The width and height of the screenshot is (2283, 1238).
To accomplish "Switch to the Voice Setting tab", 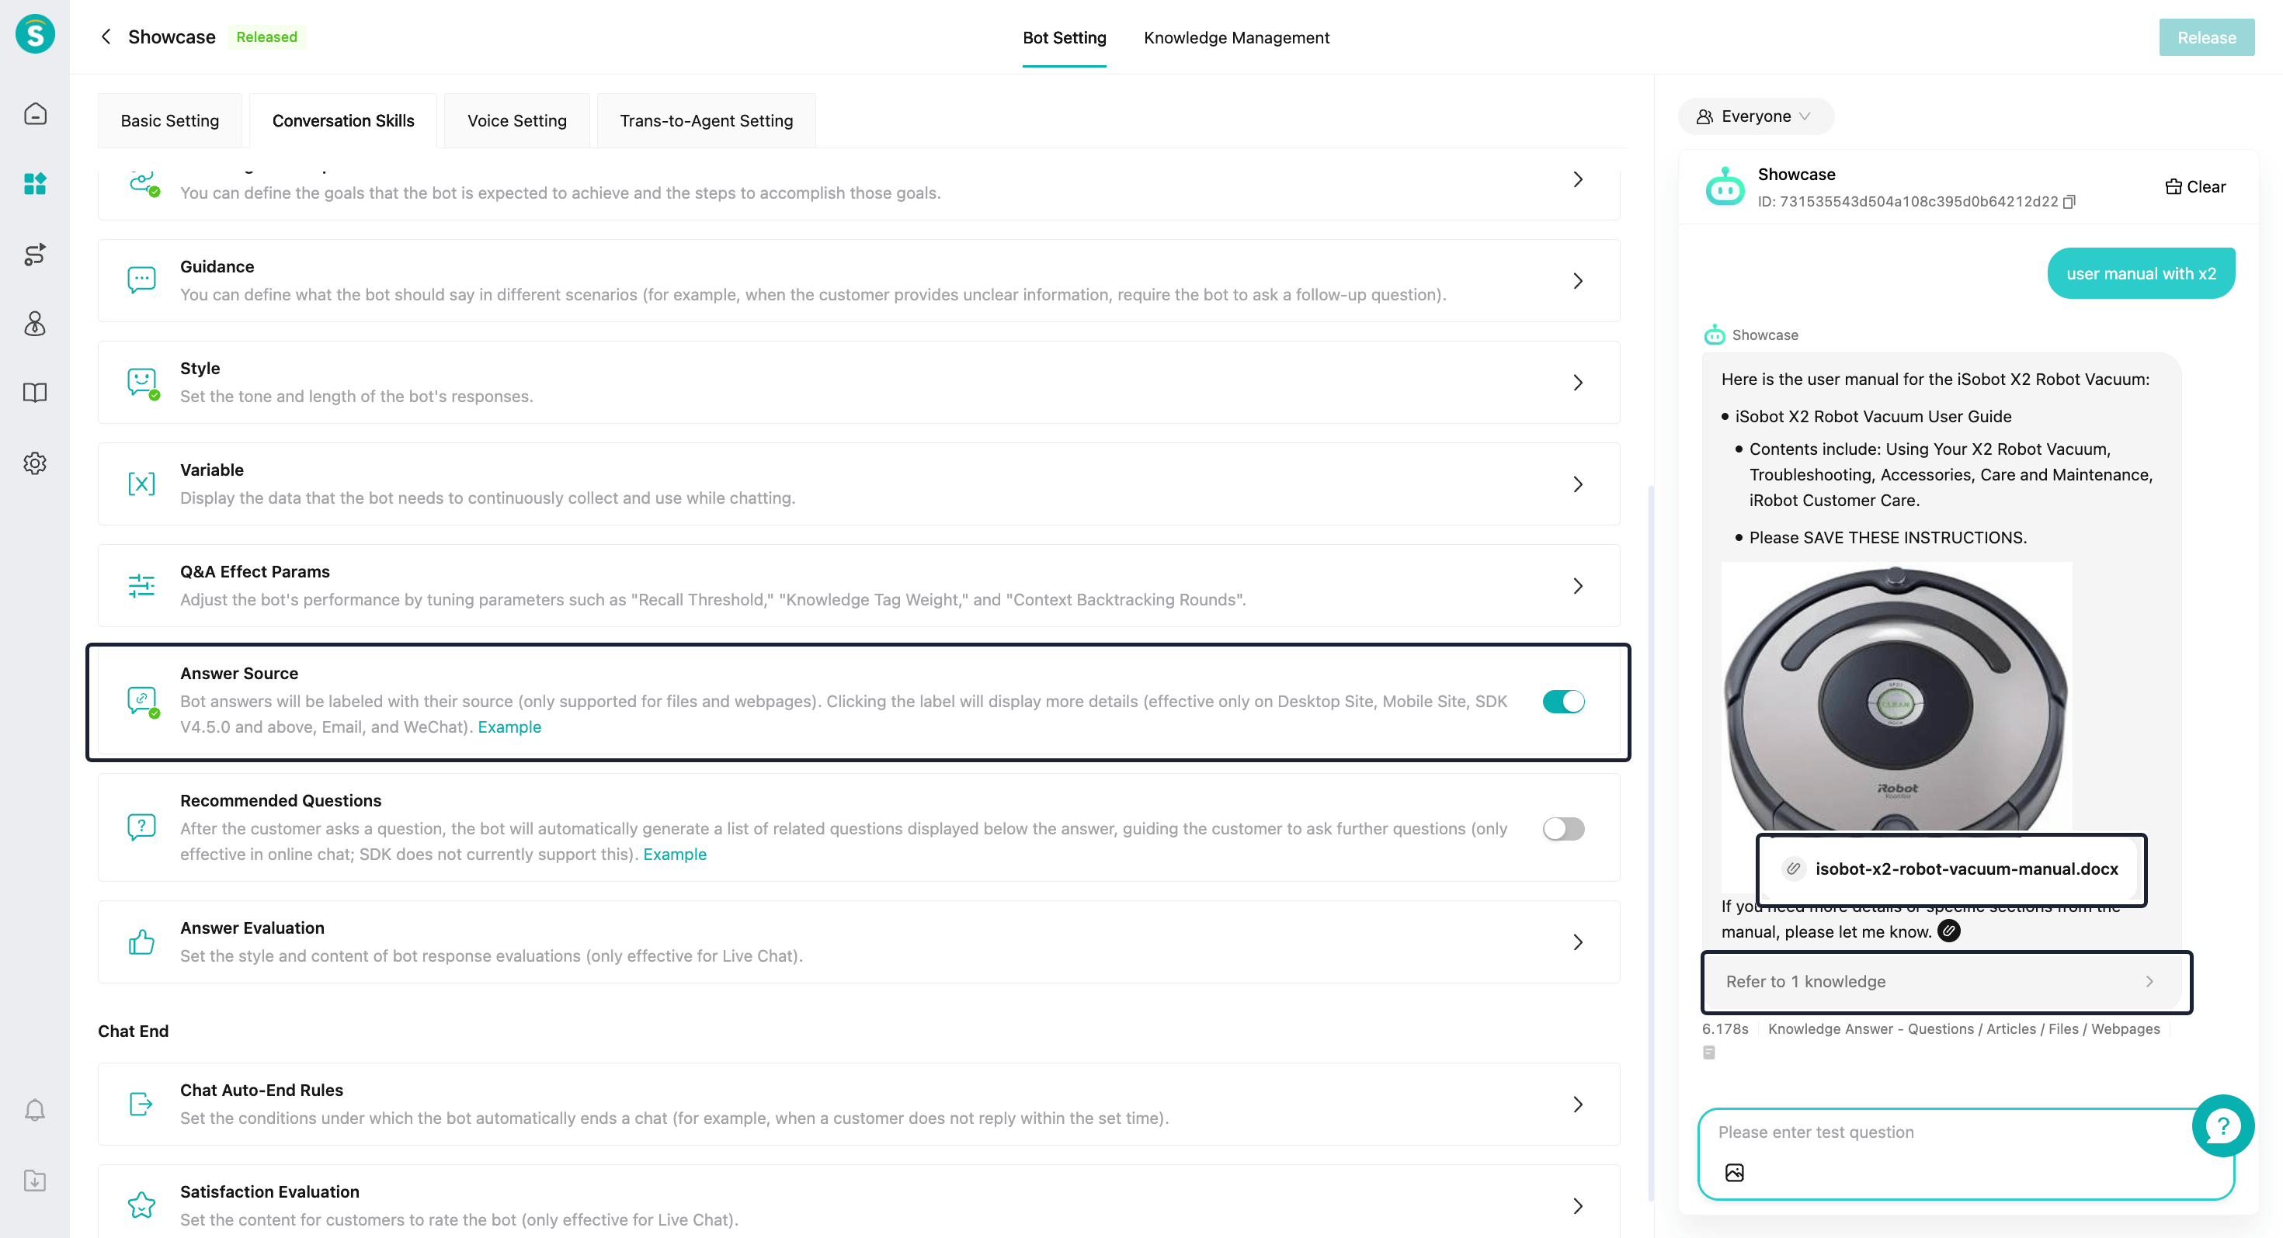I will tap(516, 120).
